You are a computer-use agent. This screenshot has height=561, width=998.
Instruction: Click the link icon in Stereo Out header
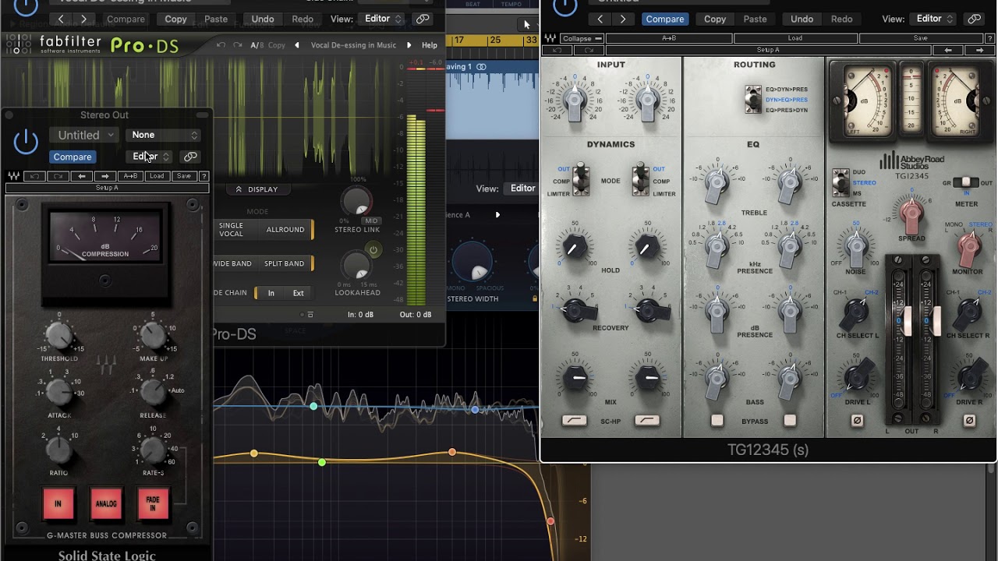coord(190,157)
